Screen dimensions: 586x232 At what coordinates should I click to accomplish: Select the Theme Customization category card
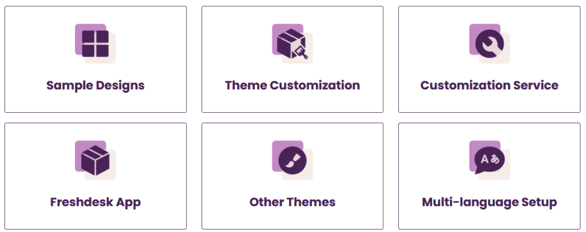[x=292, y=59]
